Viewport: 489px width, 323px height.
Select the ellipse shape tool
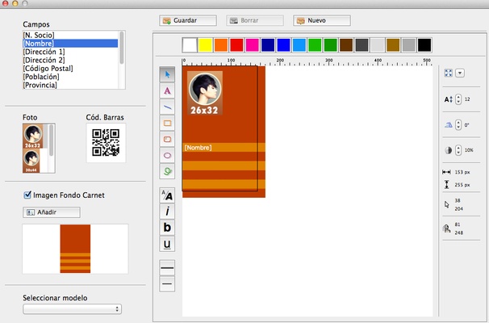pos(167,155)
